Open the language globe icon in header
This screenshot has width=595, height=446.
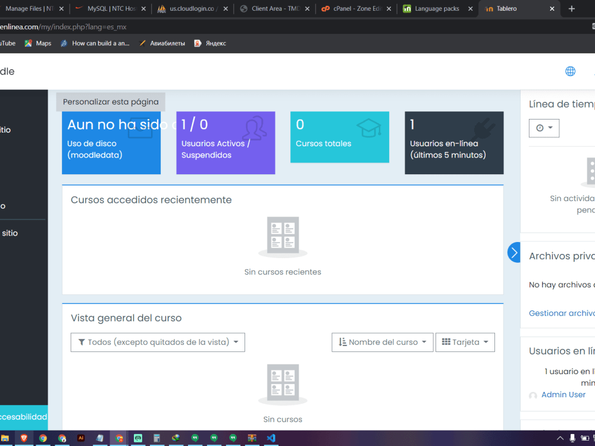pos(570,71)
